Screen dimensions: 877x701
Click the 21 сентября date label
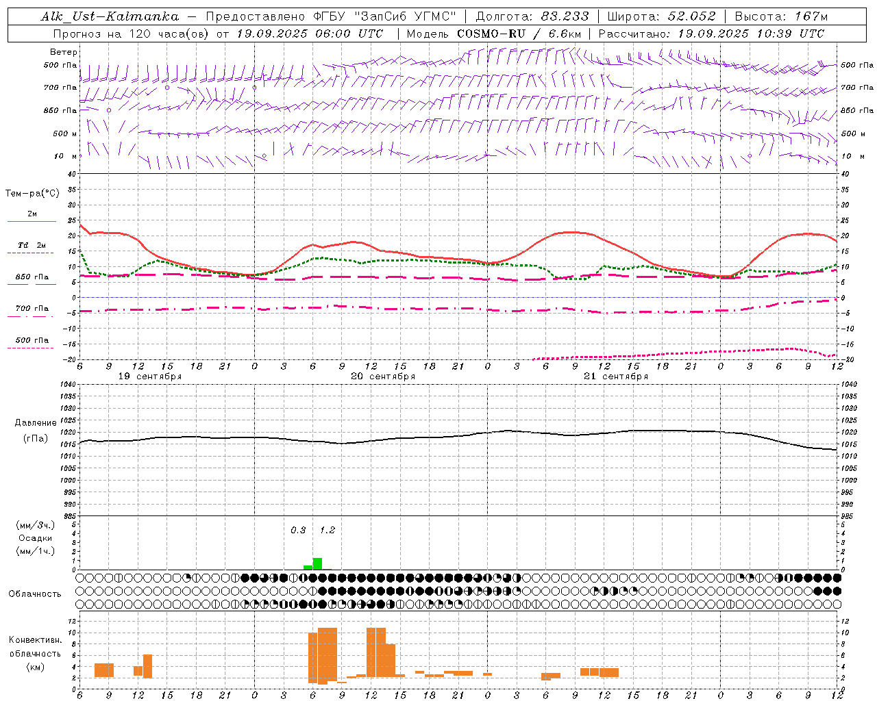(616, 377)
